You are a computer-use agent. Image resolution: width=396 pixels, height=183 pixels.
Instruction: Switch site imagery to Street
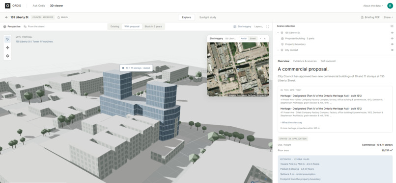pos(253,39)
